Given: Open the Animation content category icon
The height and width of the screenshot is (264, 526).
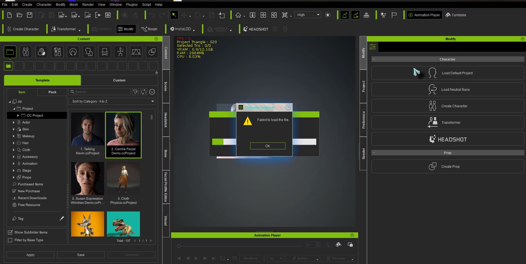Looking at the screenshot, I should point(120,52).
